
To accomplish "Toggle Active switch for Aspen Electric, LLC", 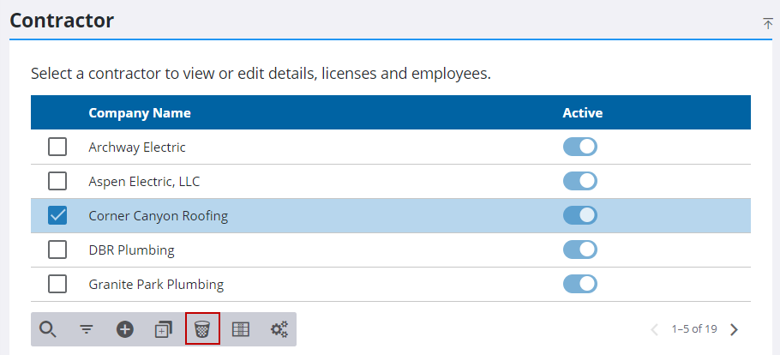I will (580, 181).
